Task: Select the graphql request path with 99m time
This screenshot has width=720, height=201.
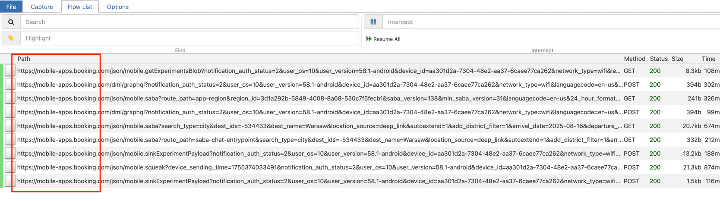Action: click(320, 112)
